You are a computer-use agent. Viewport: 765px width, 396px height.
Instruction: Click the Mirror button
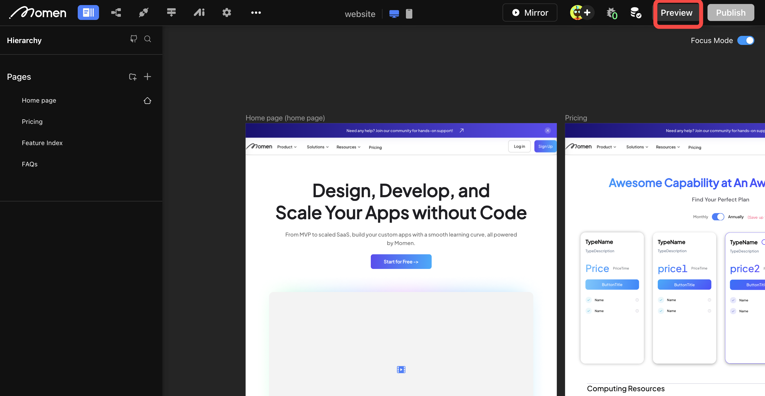(x=529, y=13)
